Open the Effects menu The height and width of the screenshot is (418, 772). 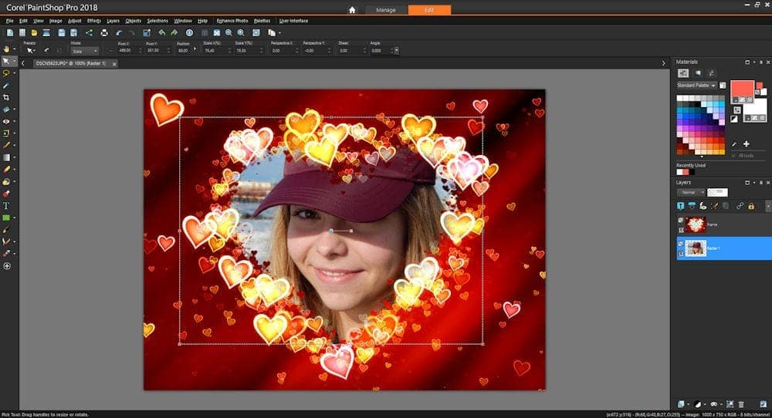click(93, 20)
